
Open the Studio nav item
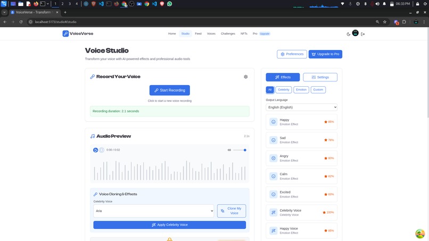[185, 34]
